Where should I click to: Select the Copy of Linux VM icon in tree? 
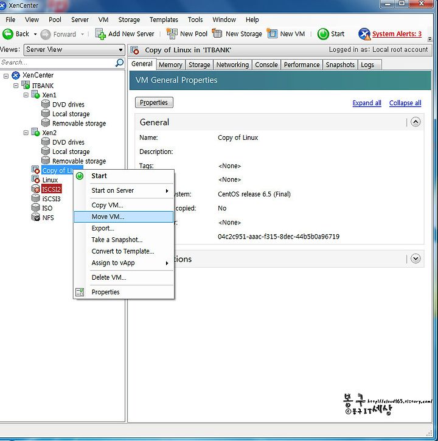36,170
